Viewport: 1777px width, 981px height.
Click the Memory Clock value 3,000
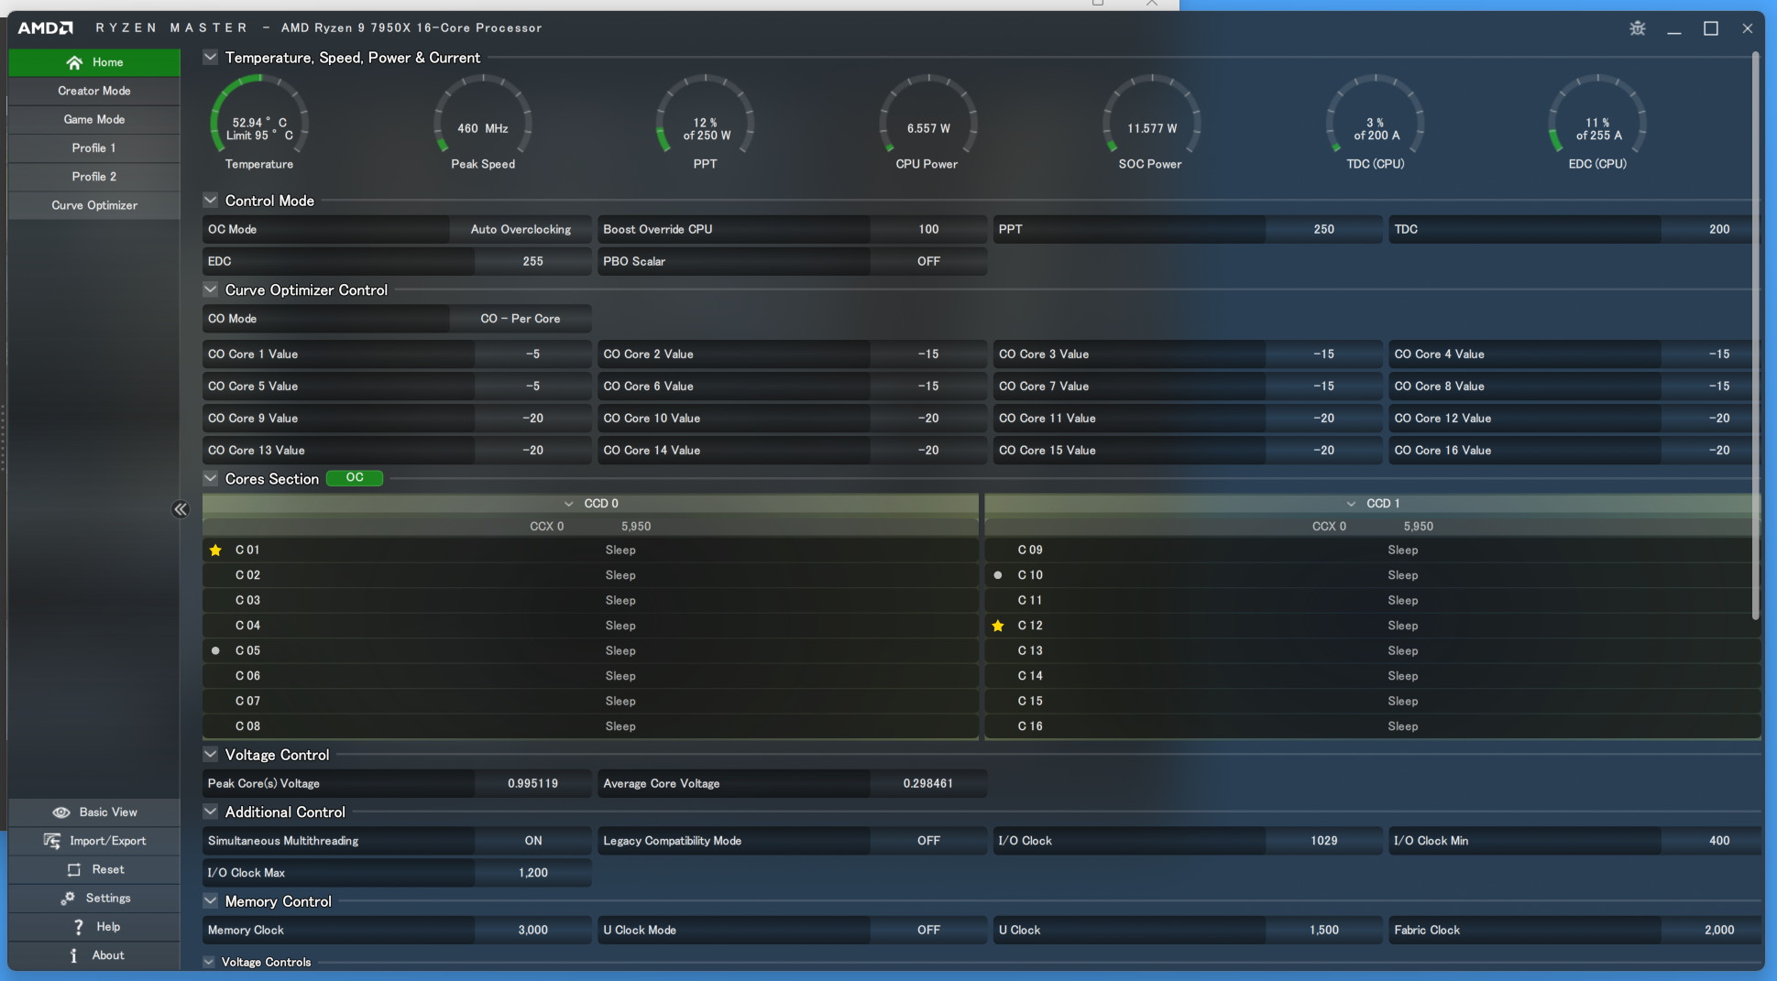pyautogui.click(x=532, y=930)
